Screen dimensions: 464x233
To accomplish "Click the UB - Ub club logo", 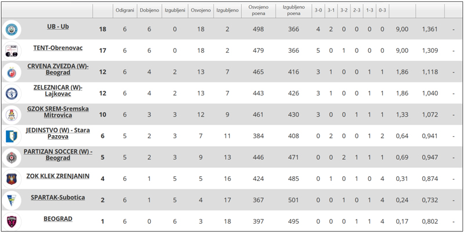I will coord(12,29).
